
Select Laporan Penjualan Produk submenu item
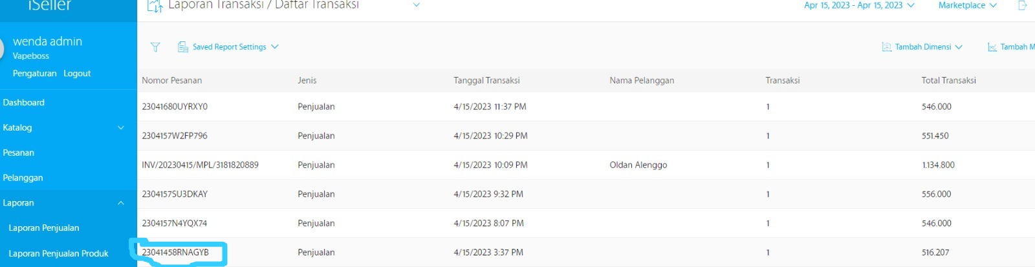click(x=58, y=253)
